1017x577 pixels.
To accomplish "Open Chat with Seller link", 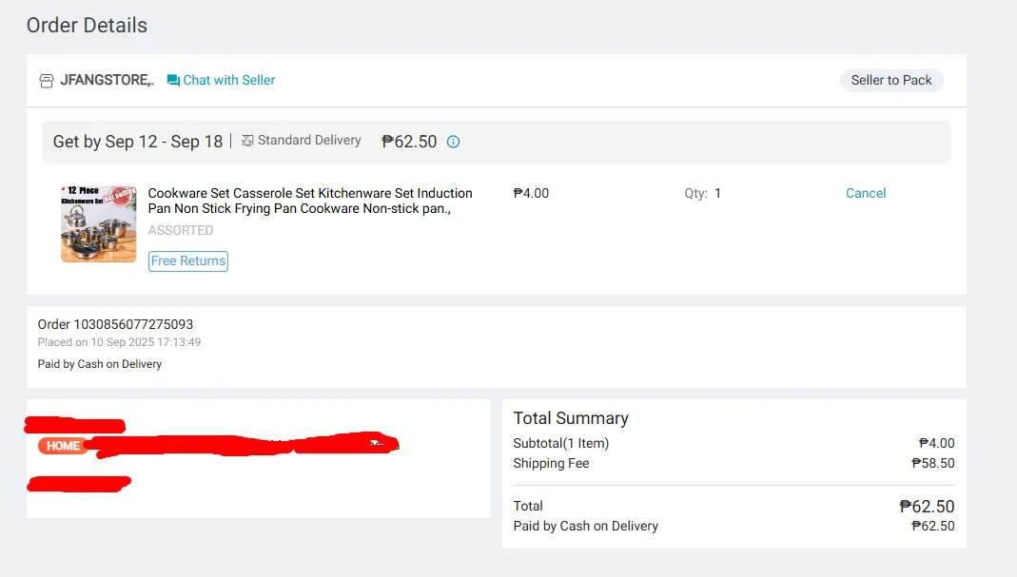I will click(x=221, y=80).
